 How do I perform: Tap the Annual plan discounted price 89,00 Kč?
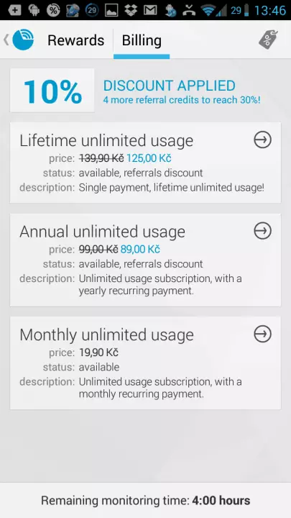click(x=140, y=249)
